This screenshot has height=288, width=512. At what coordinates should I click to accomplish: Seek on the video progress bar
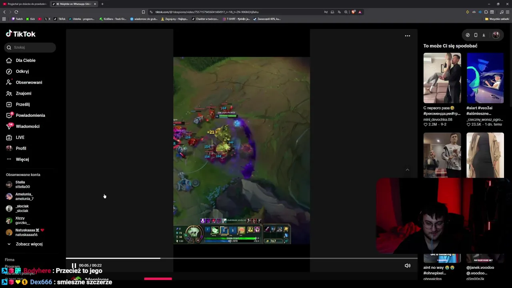(x=242, y=258)
